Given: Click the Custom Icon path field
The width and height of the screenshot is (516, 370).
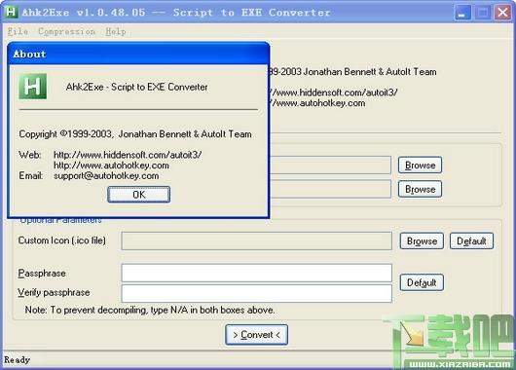Looking at the screenshot, I should point(257,240).
